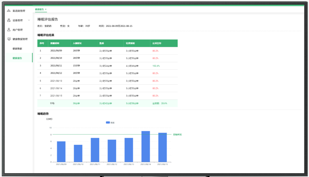Viewport: 309px width, 177px height.
Task: Open the 渠道商管理 menu item
Action: [x=19, y=11]
